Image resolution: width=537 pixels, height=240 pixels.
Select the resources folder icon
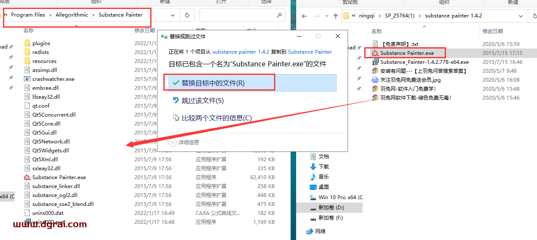[x=28, y=61]
